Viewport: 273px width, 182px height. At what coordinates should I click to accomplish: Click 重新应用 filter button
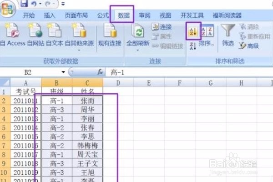point(255,36)
